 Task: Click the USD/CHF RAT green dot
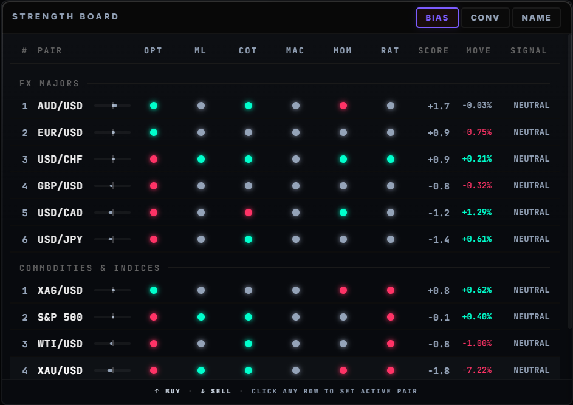pos(391,159)
